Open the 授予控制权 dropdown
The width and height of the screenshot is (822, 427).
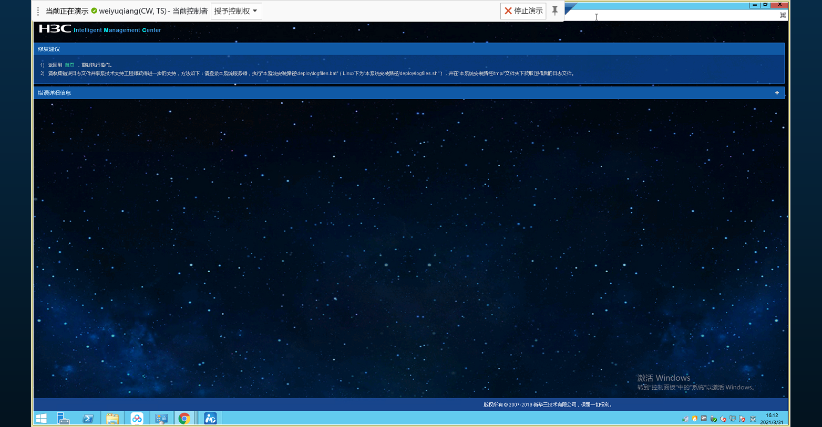(x=236, y=11)
